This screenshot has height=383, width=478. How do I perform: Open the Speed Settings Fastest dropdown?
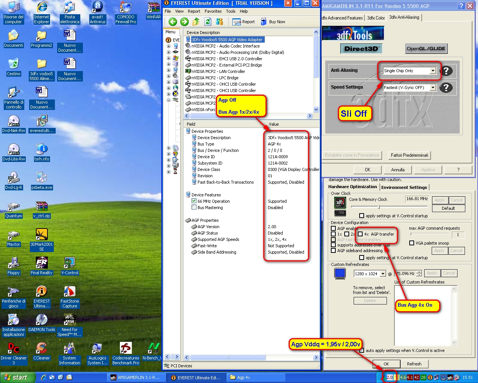click(x=433, y=88)
